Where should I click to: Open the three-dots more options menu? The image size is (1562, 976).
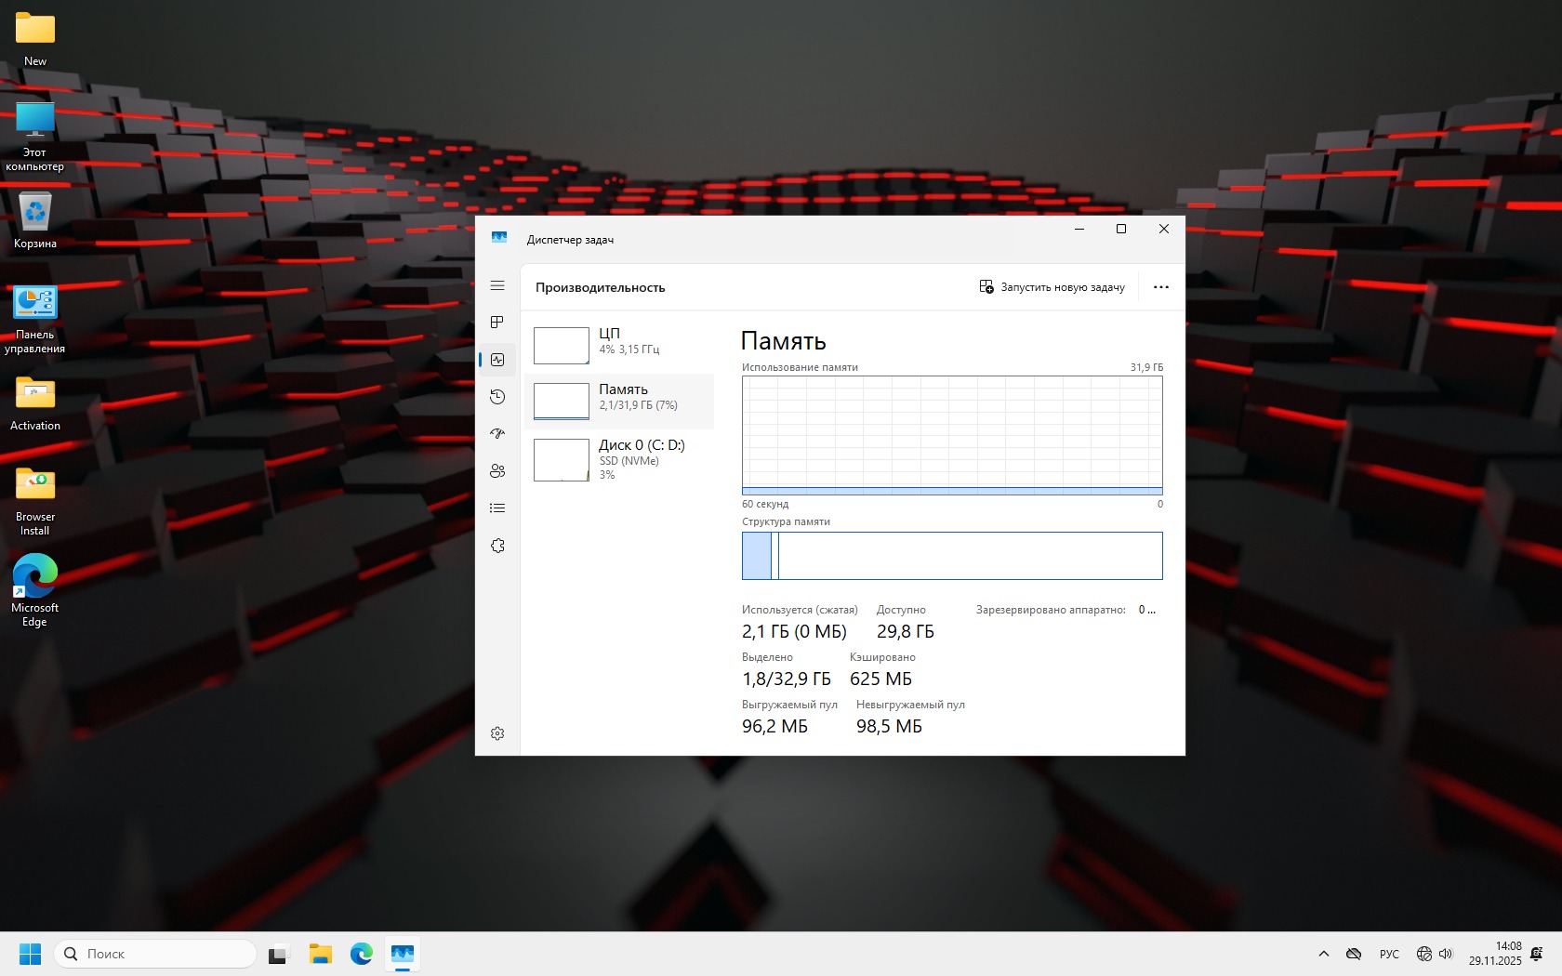coord(1160,287)
